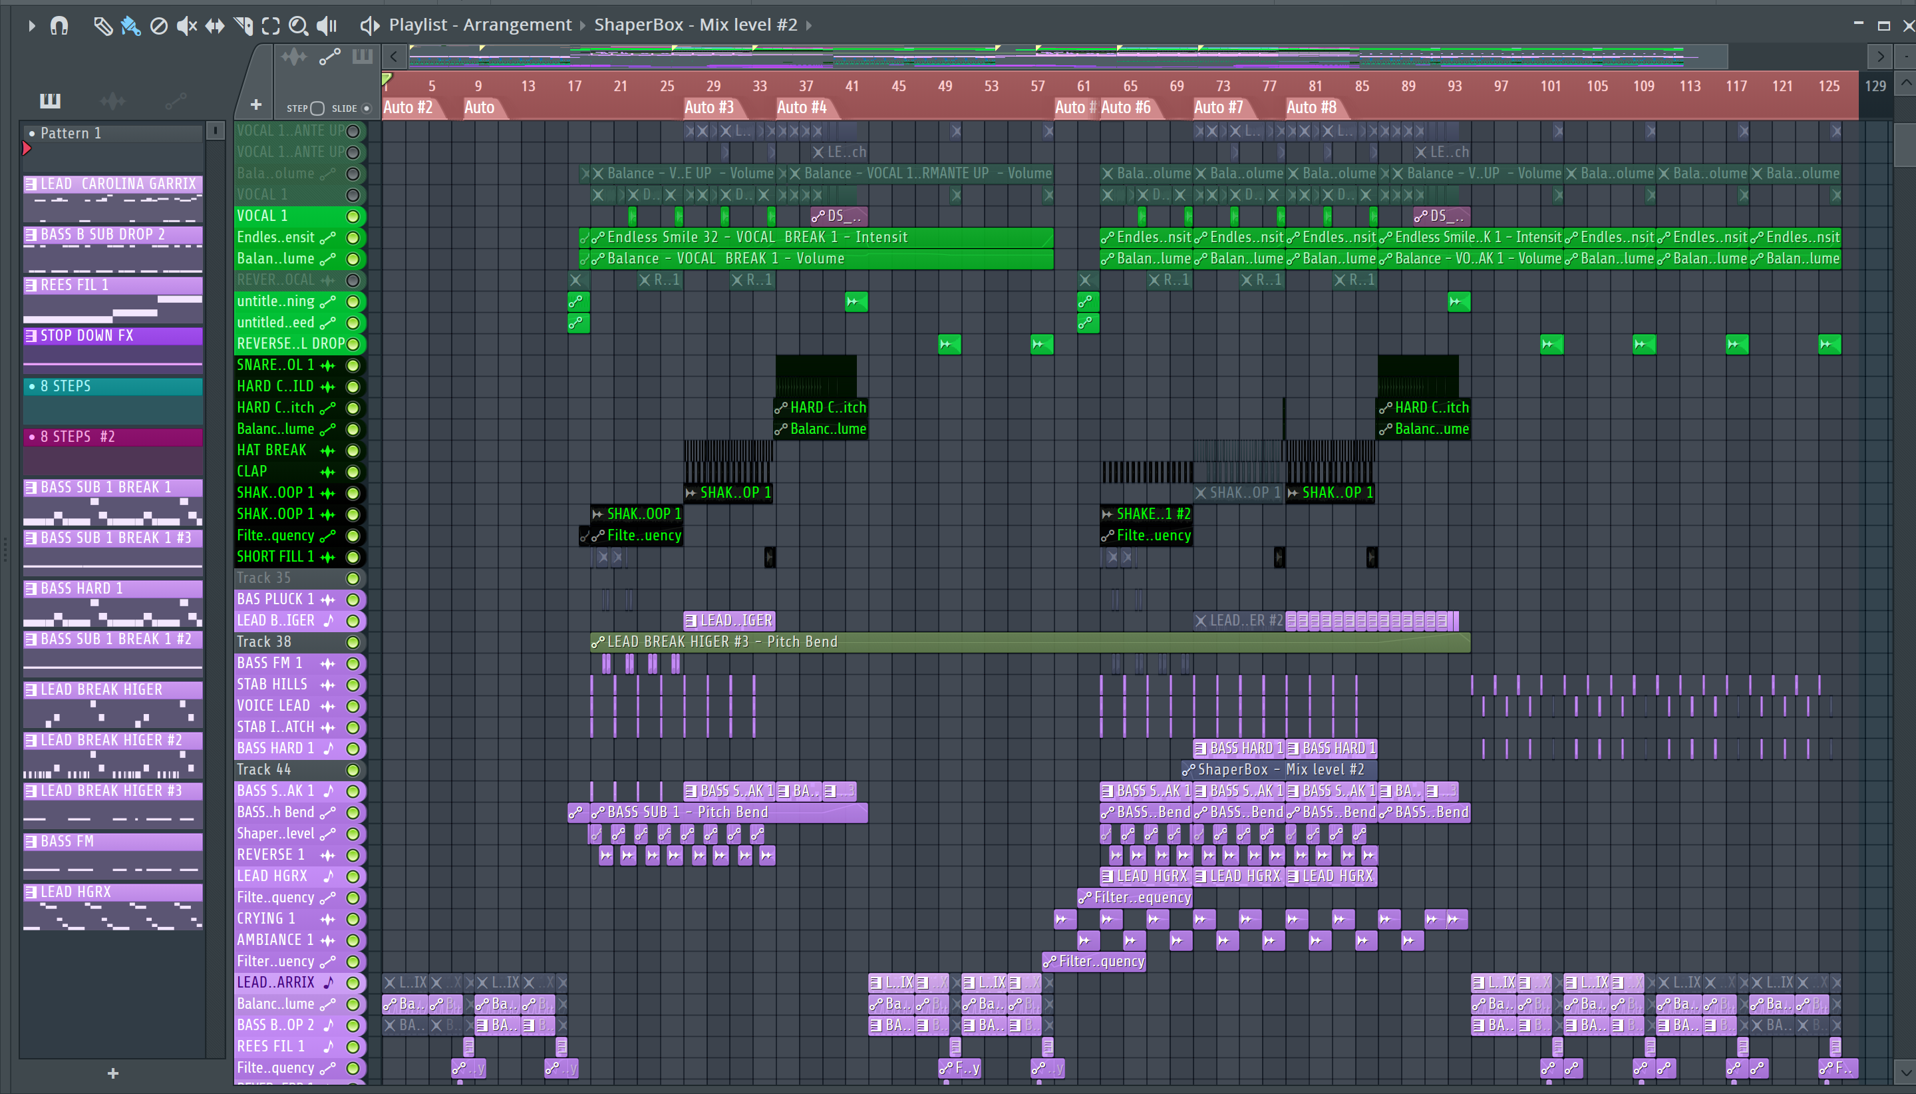Click audio icon on SNARE..OL 1 track
The width and height of the screenshot is (1916, 1094).
(x=327, y=366)
